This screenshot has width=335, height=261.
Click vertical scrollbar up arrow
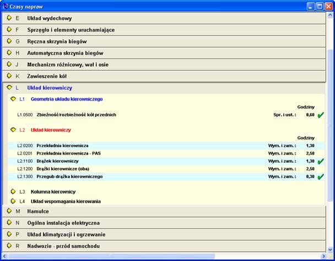(330, 15)
